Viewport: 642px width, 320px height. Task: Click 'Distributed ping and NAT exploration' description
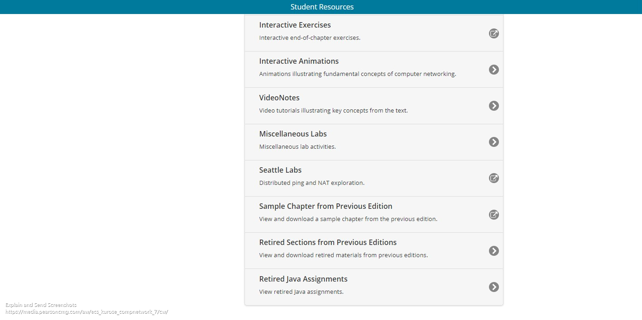[311, 183]
